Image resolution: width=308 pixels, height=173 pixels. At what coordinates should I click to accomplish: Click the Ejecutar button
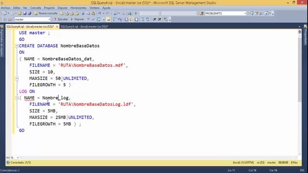pos(61,19)
